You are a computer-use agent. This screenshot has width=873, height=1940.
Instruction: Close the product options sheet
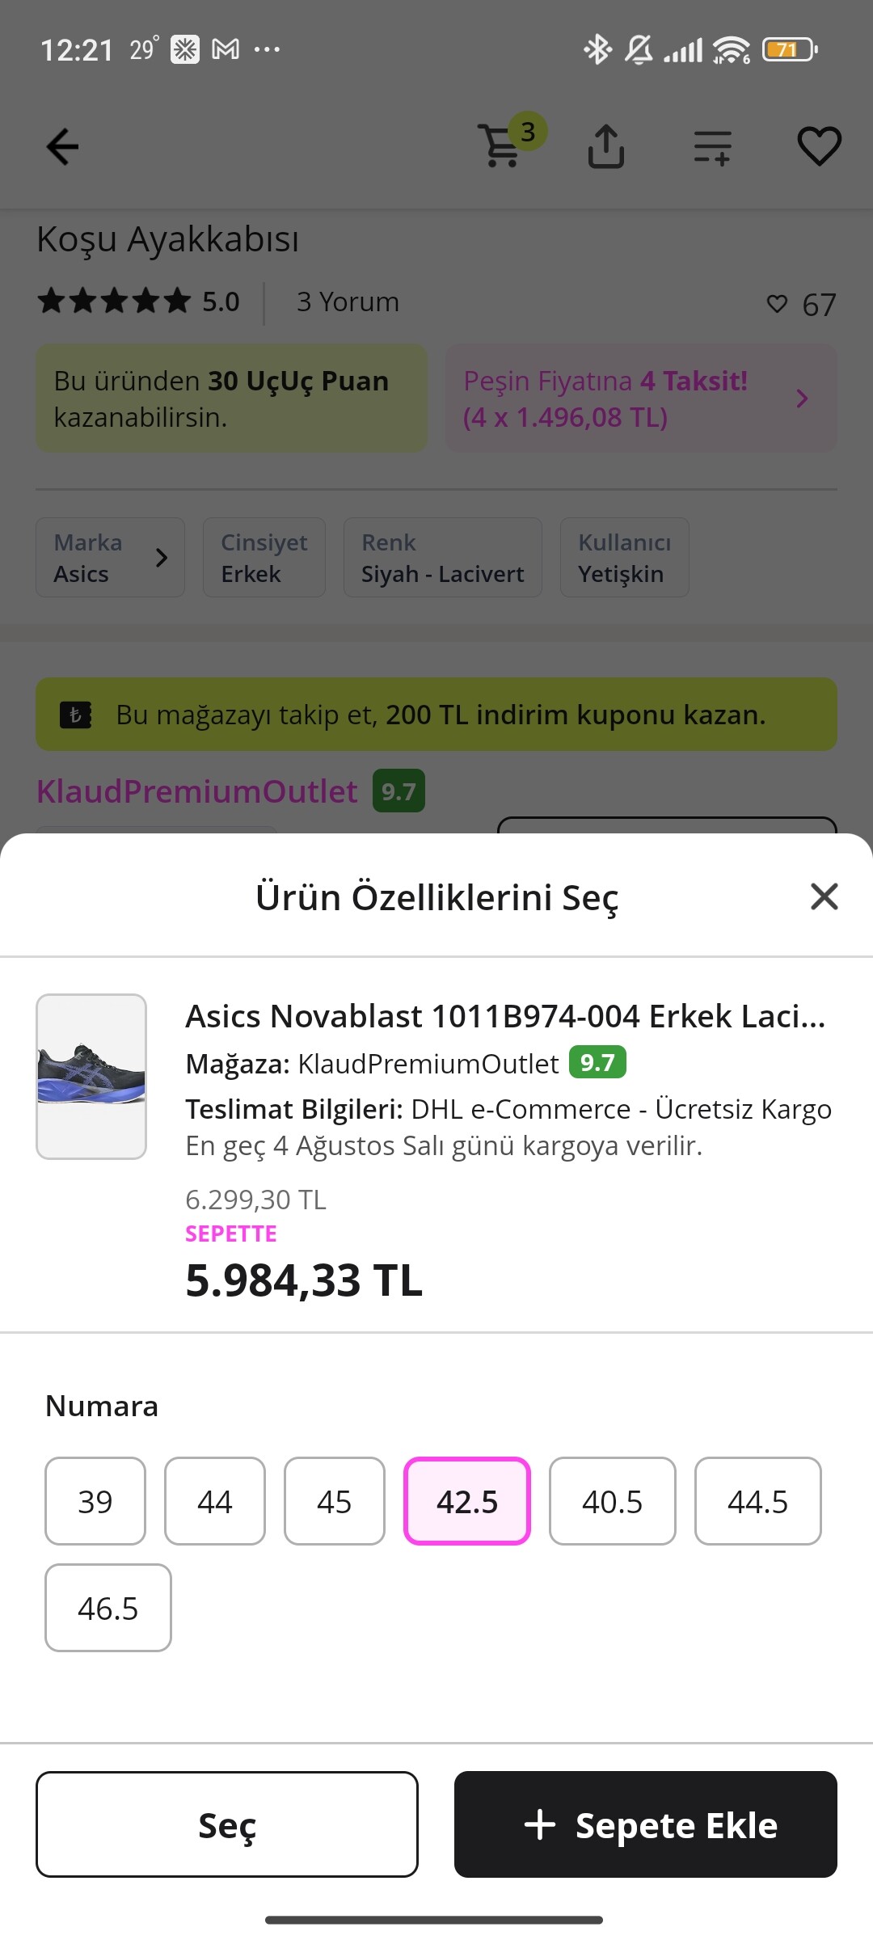[824, 896]
